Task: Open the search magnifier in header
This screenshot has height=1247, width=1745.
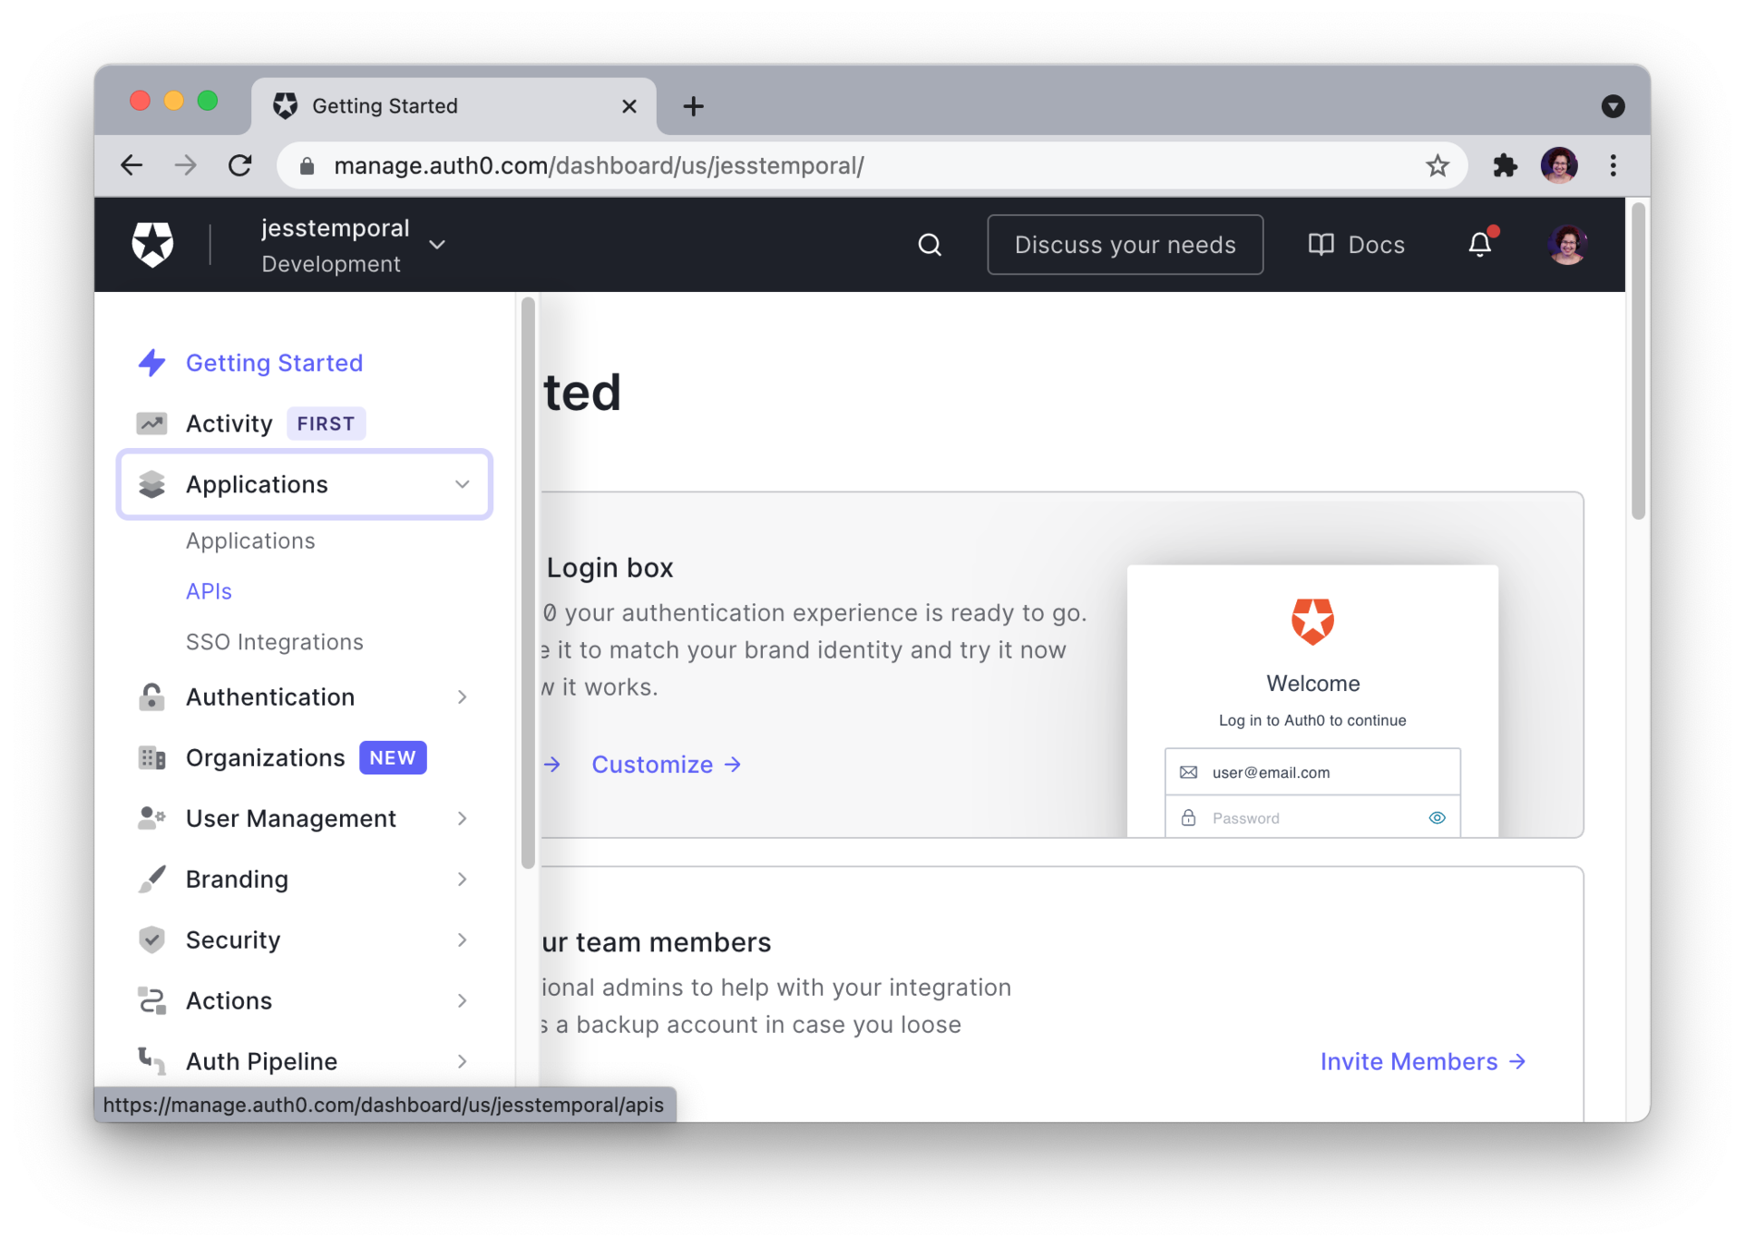Action: point(929,245)
